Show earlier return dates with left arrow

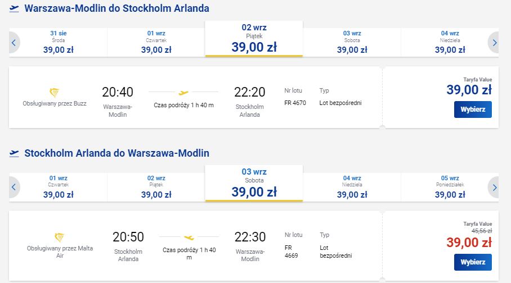tap(14, 187)
